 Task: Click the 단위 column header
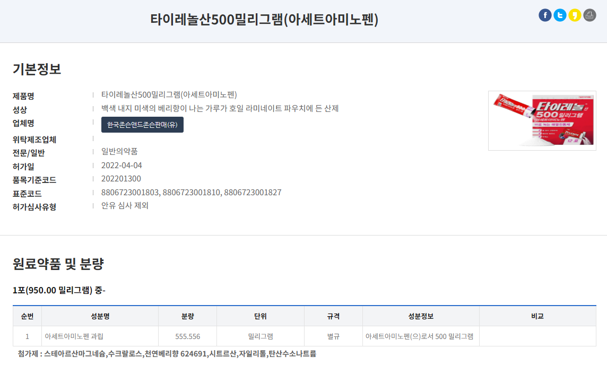tap(261, 316)
